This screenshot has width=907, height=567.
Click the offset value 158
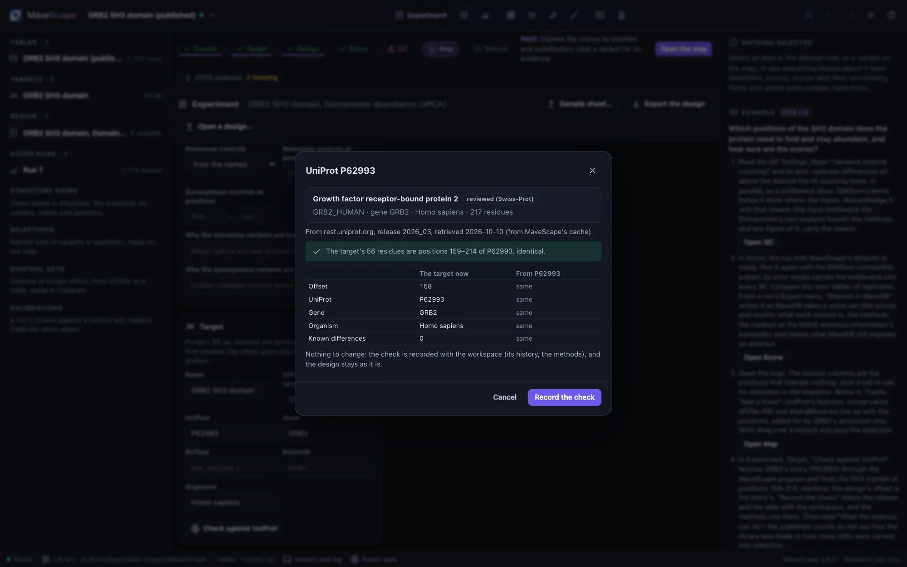pyautogui.click(x=425, y=286)
